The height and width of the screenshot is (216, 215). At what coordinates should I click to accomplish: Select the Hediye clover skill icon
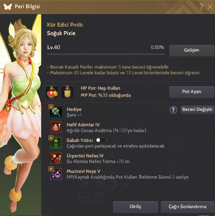click(x=56, y=112)
